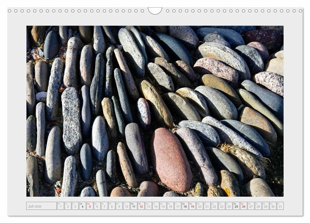Screen dimensions: 310x223
Task: Click day 8 in the date row
Action: 112,206
